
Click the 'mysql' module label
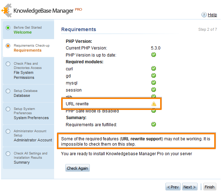(x=71, y=83)
